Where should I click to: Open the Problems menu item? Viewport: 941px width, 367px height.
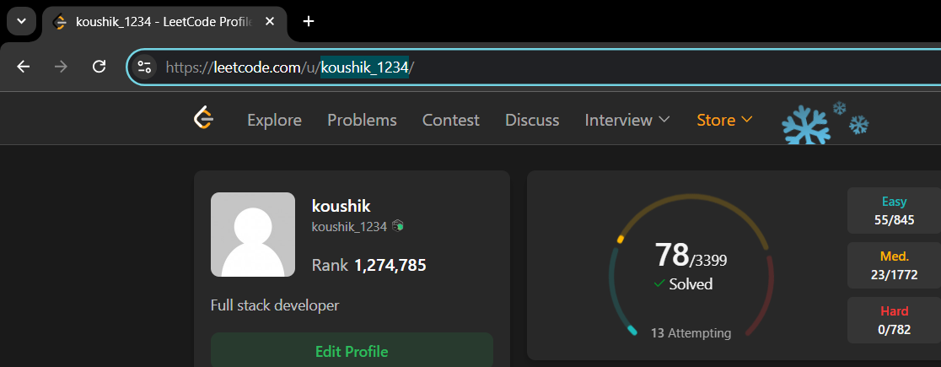point(362,120)
